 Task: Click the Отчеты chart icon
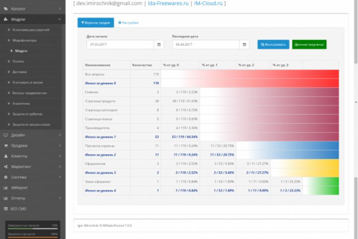pos(5,198)
